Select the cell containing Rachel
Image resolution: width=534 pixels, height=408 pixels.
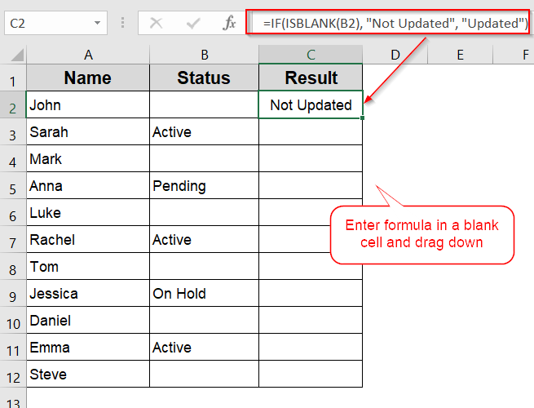point(88,239)
